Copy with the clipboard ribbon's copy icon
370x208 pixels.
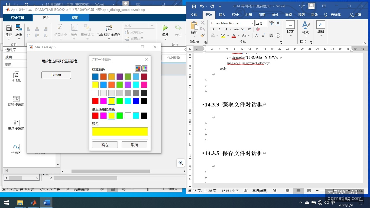click(203, 29)
